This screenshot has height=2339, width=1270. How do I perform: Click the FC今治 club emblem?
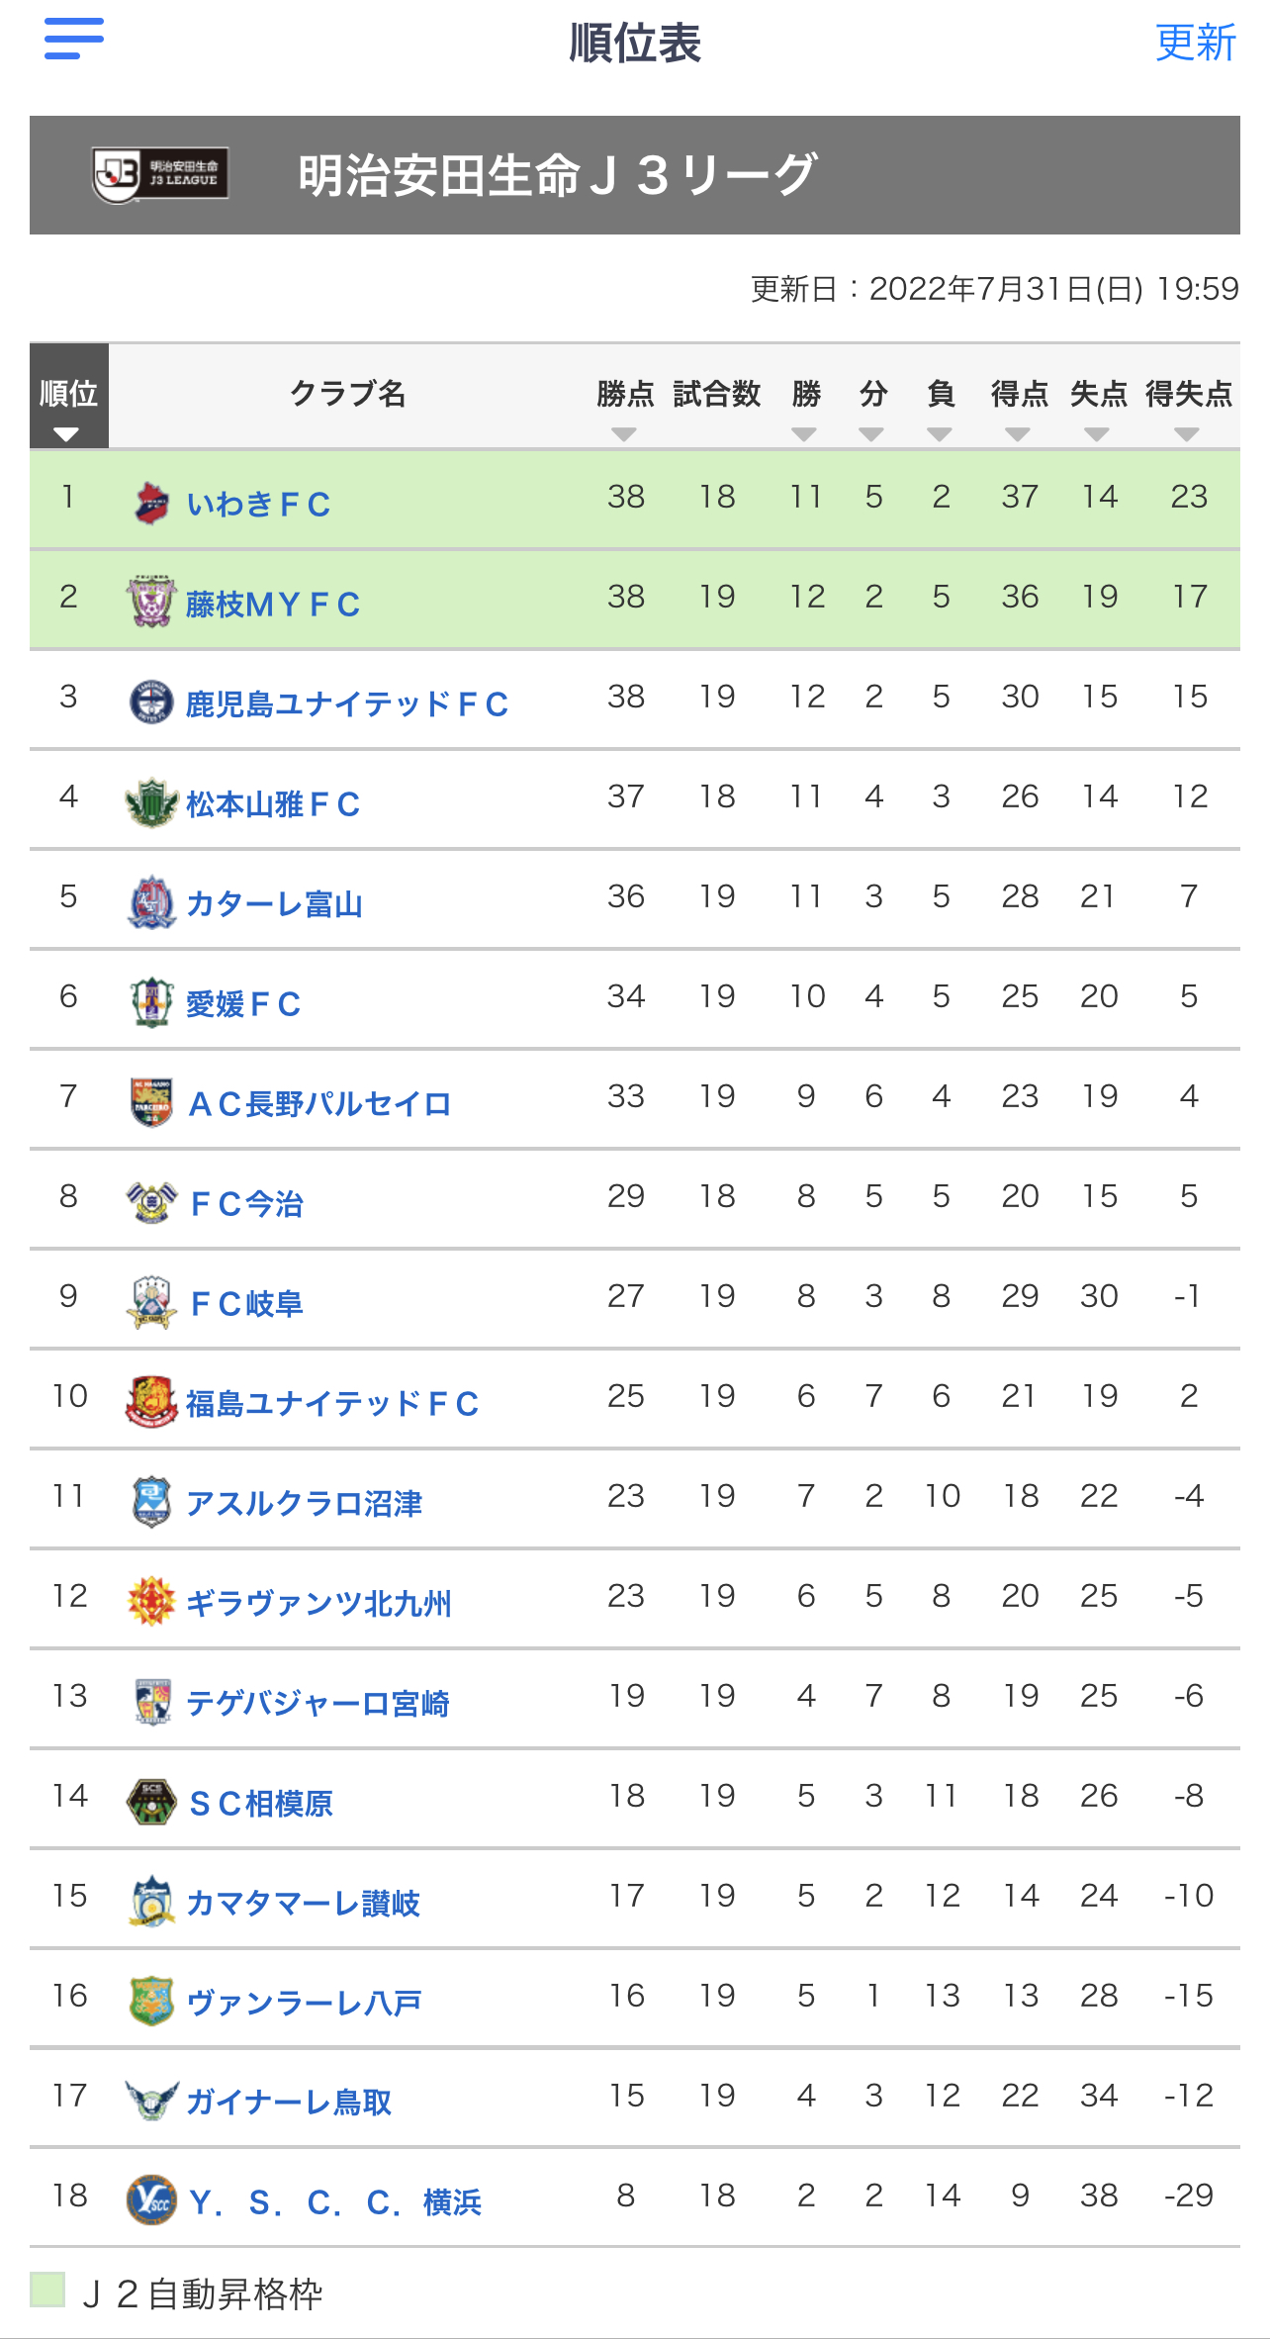coord(151,1202)
